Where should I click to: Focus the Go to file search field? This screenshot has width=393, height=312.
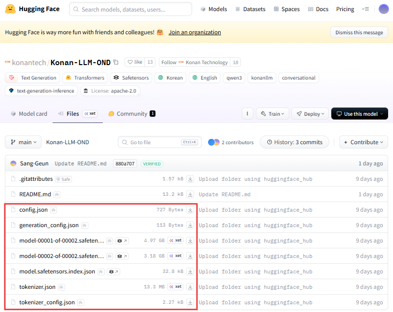(160, 142)
